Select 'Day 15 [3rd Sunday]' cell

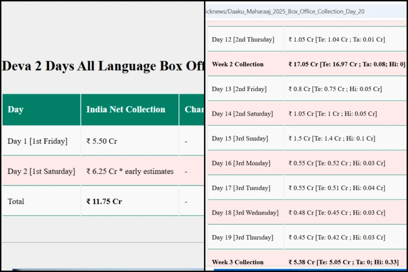[x=245, y=138]
